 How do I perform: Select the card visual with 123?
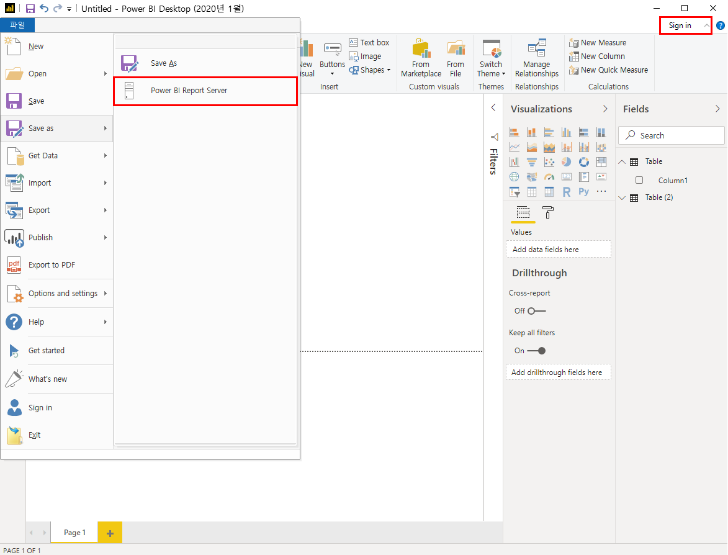(567, 177)
